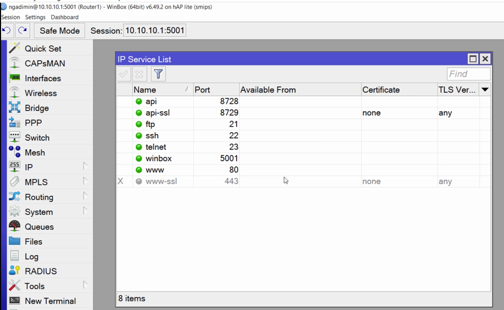The width and height of the screenshot is (504, 310).
Task: Select the winbox service row
Action: click(x=303, y=158)
